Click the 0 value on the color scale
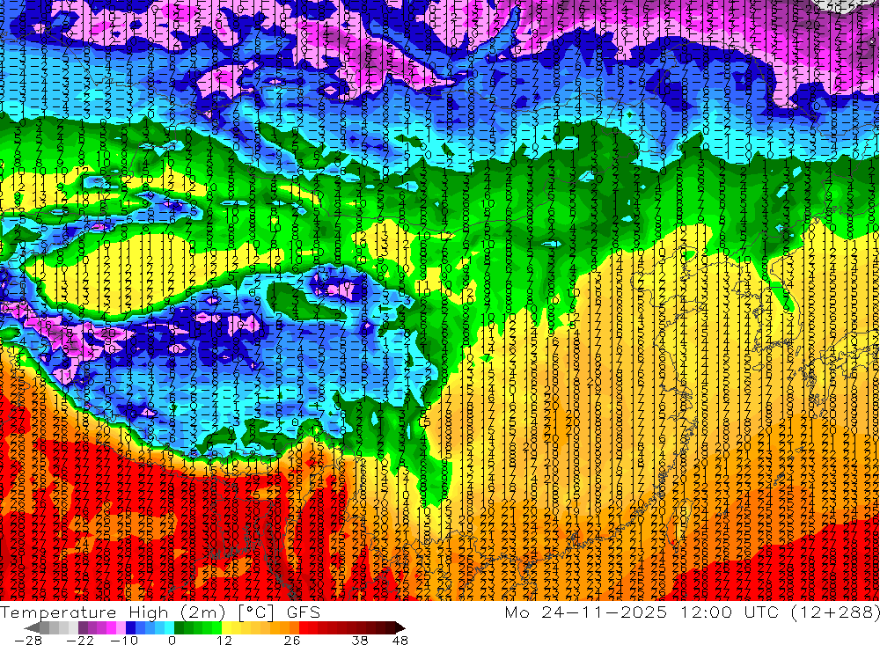880x645 pixels. click(172, 641)
